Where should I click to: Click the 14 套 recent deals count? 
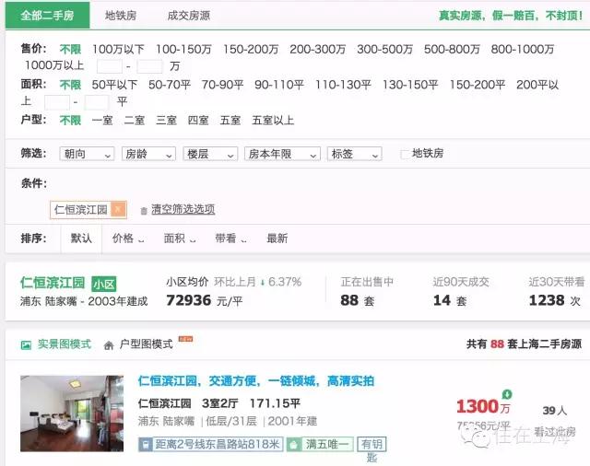(450, 300)
